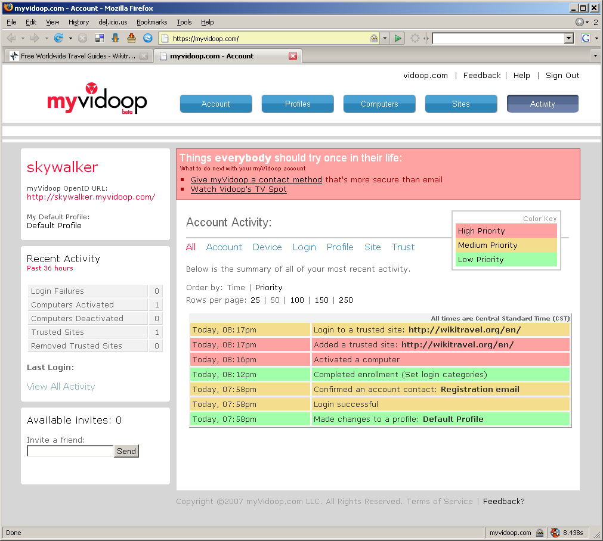Screen dimensions: 603x541
Task: Click the padlock icon in the address bar
Action: pos(374,38)
